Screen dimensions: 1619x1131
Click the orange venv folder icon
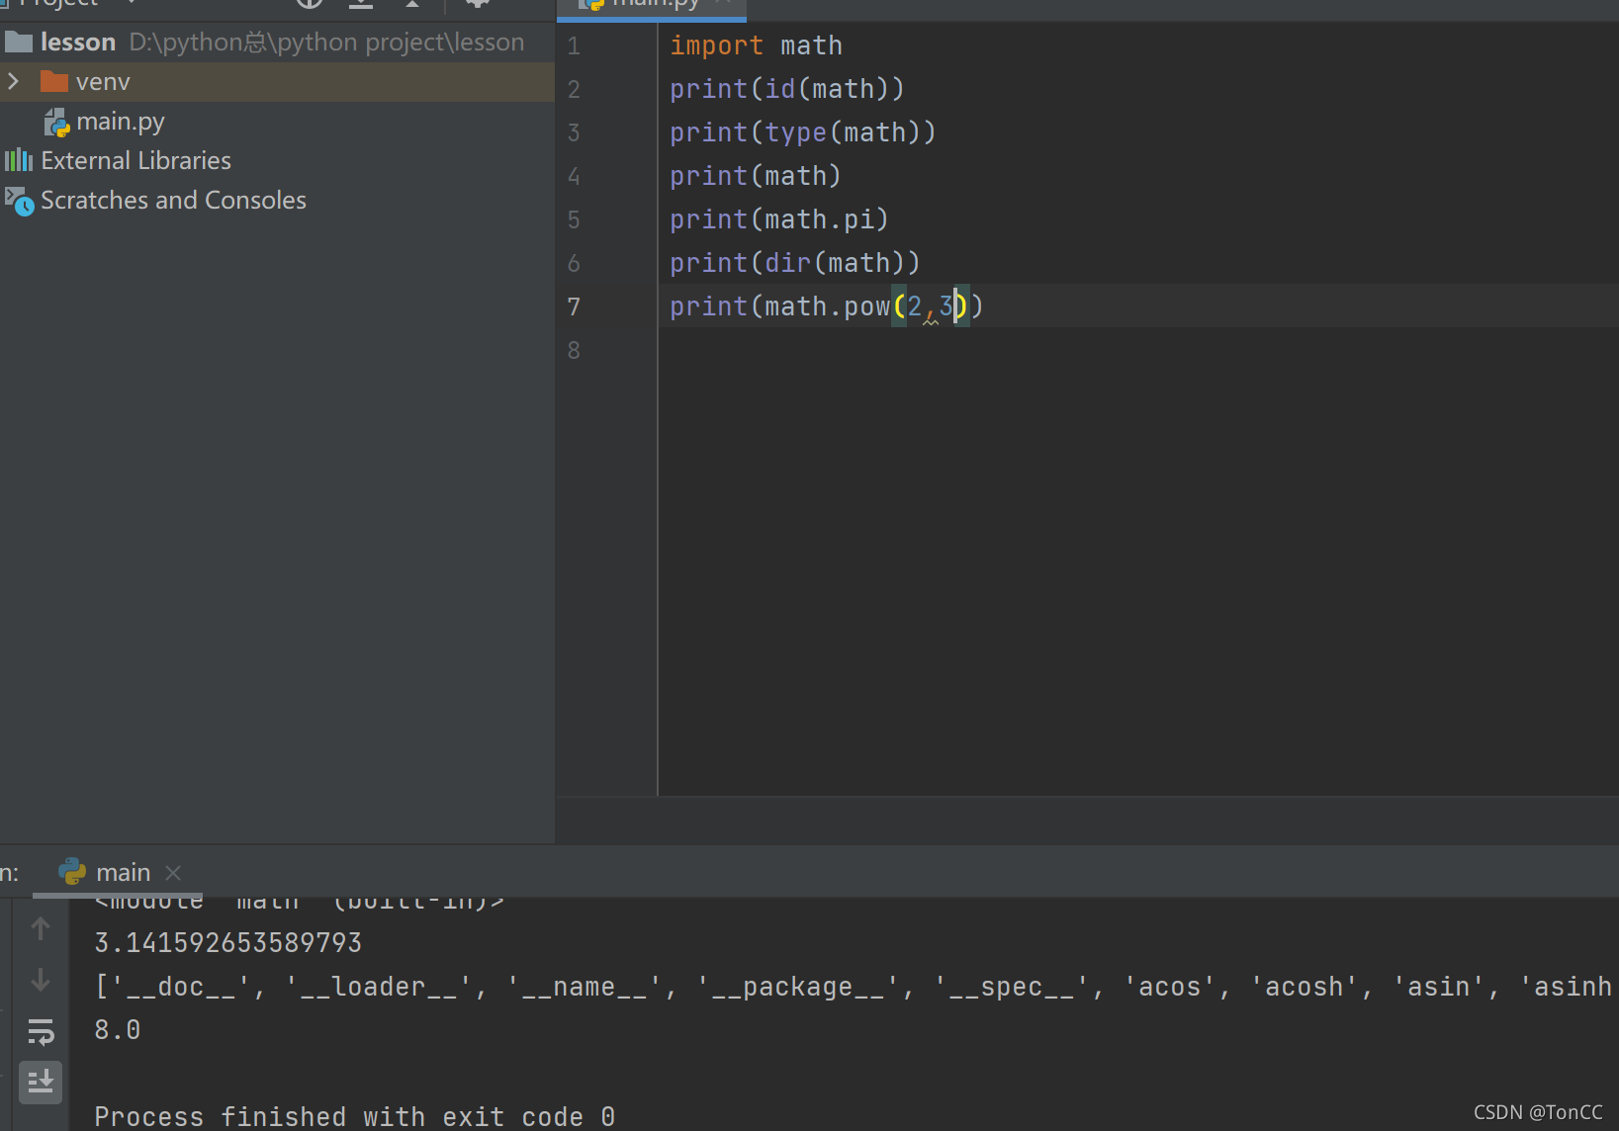point(54,81)
